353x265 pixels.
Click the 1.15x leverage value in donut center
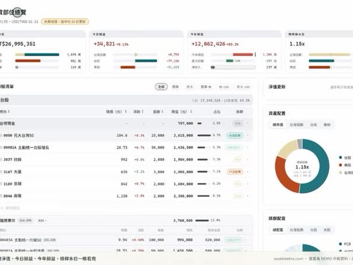tap(302, 167)
